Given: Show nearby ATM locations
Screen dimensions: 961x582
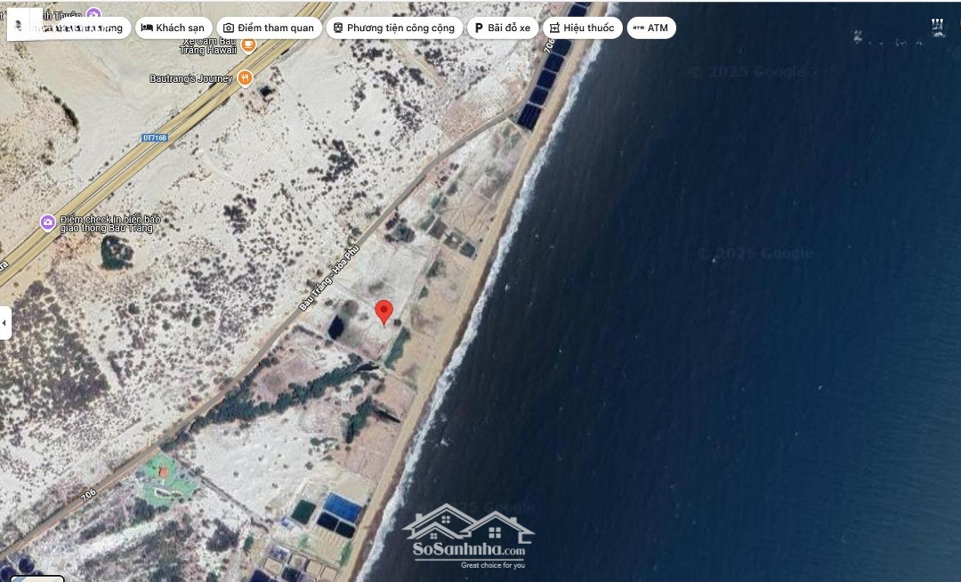Looking at the screenshot, I should 650,28.
